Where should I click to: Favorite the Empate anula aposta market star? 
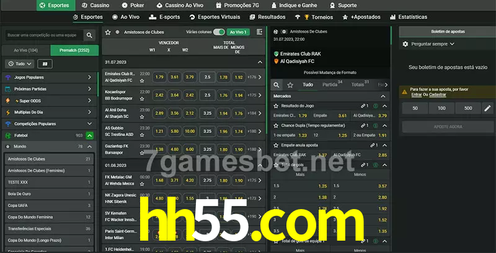tap(276, 145)
